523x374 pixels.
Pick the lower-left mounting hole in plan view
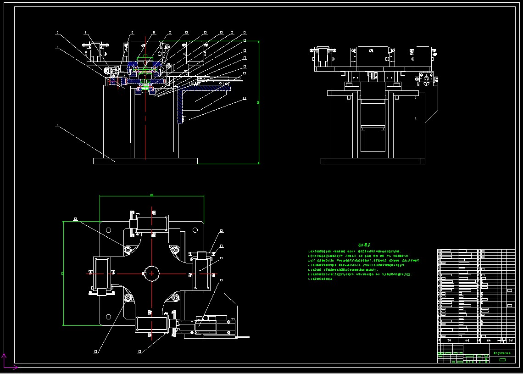(108, 317)
